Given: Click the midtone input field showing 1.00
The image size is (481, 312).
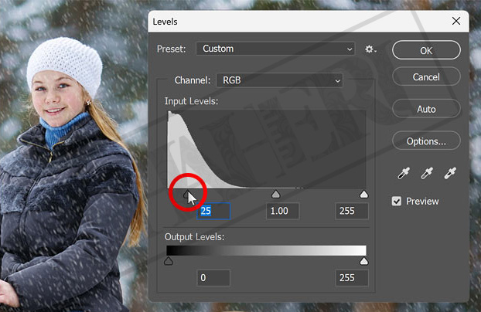Looking at the screenshot, I should [282, 211].
